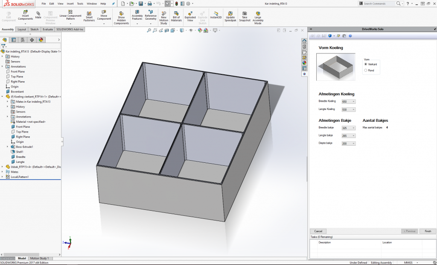
Task: Collapse the DriveWorks Solo task pane
Action: coord(311,29)
